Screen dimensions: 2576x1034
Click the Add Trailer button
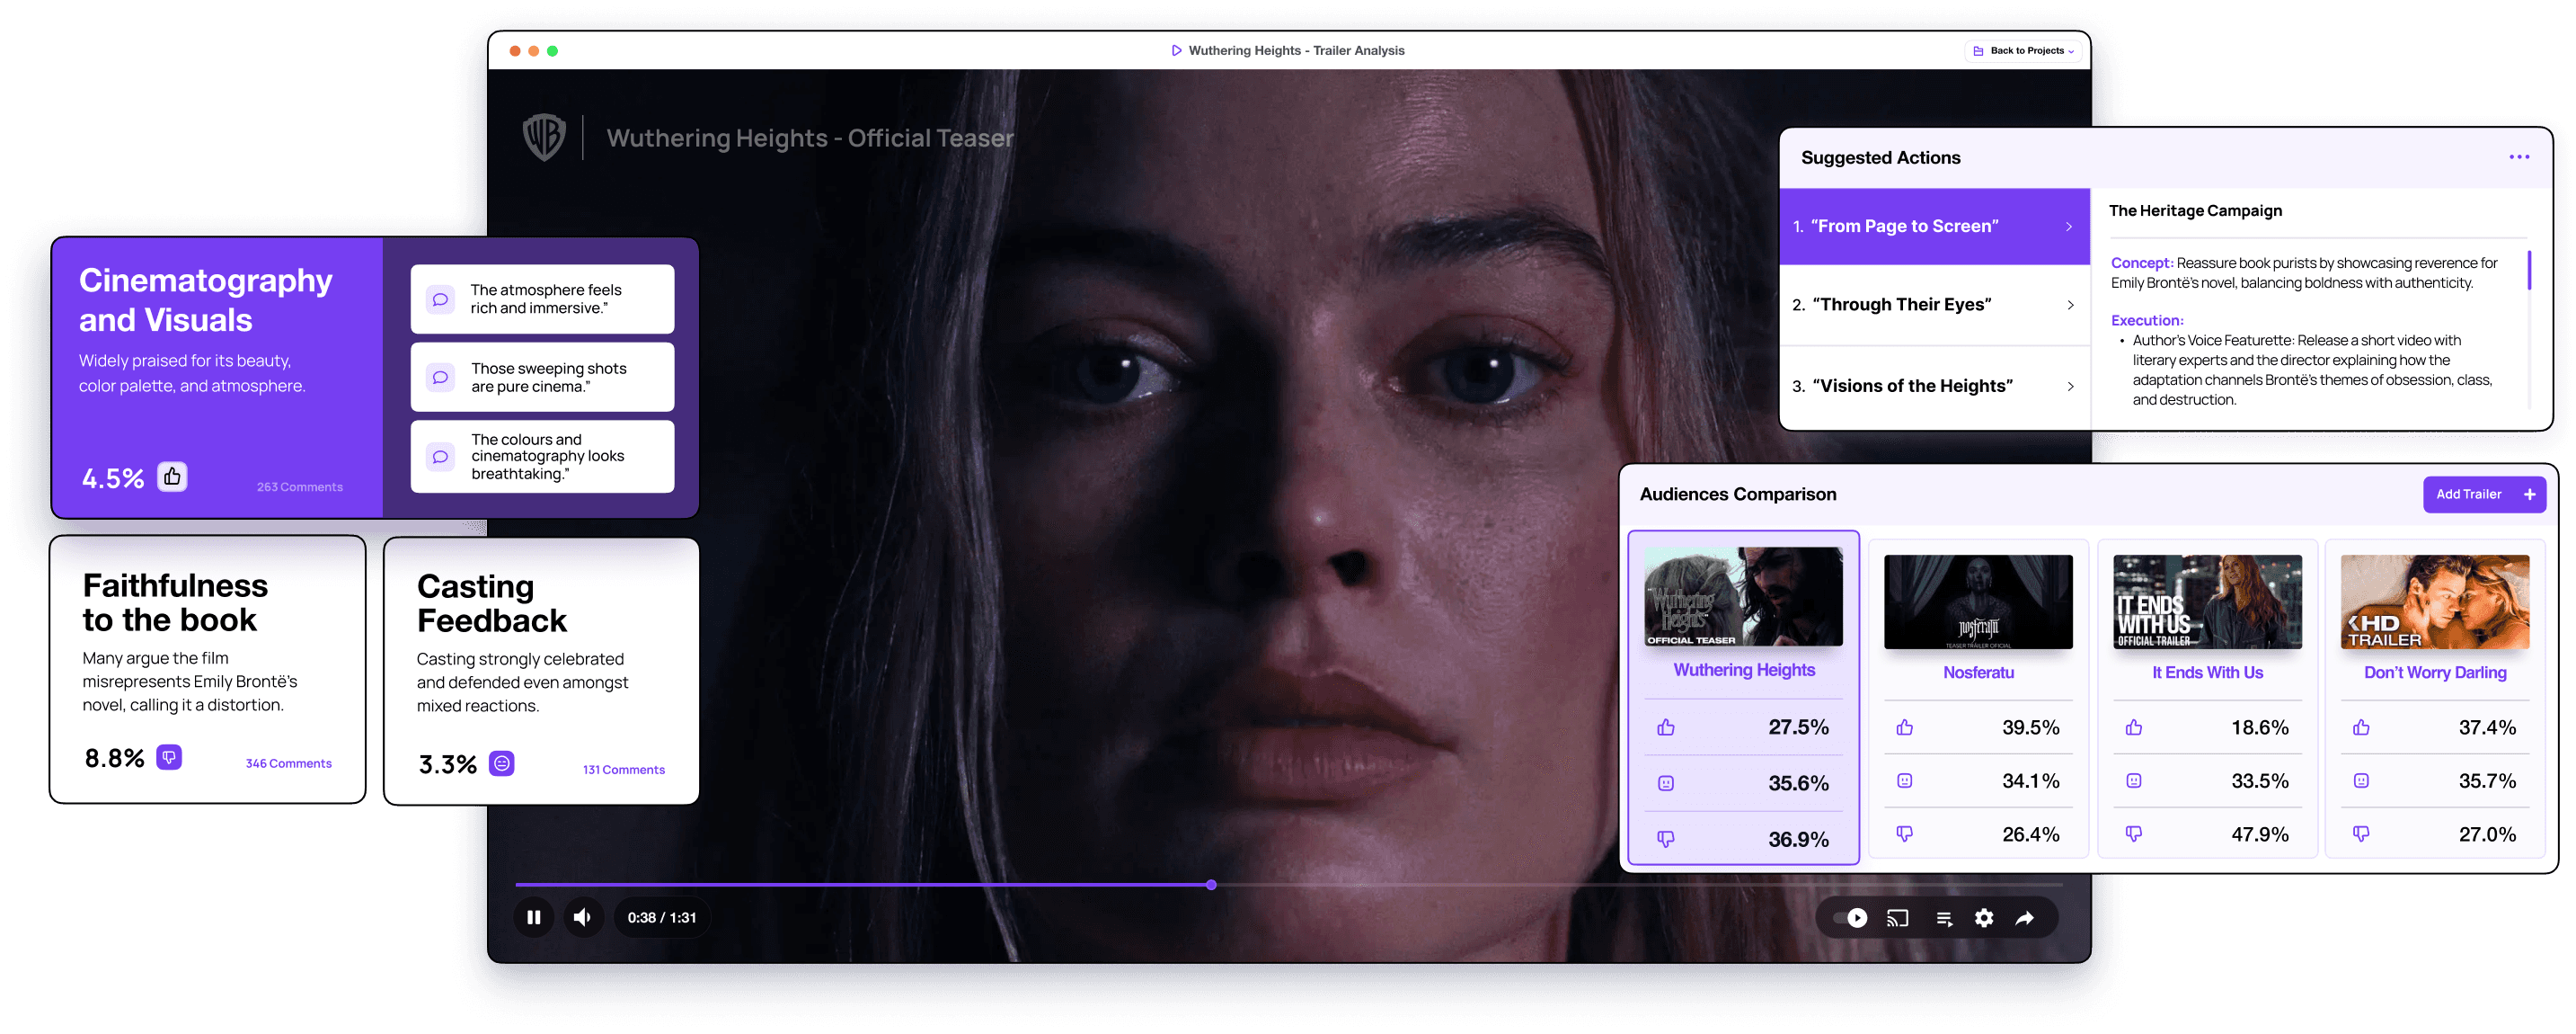click(x=2484, y=494)
